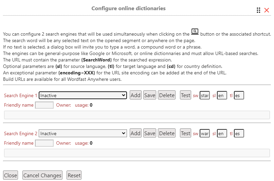Image resolution: width=274 pixels, height=181 pixels.
Task: Focus the tl field for Engine 2
Action: pyautogui.click(x=239, y=133)
